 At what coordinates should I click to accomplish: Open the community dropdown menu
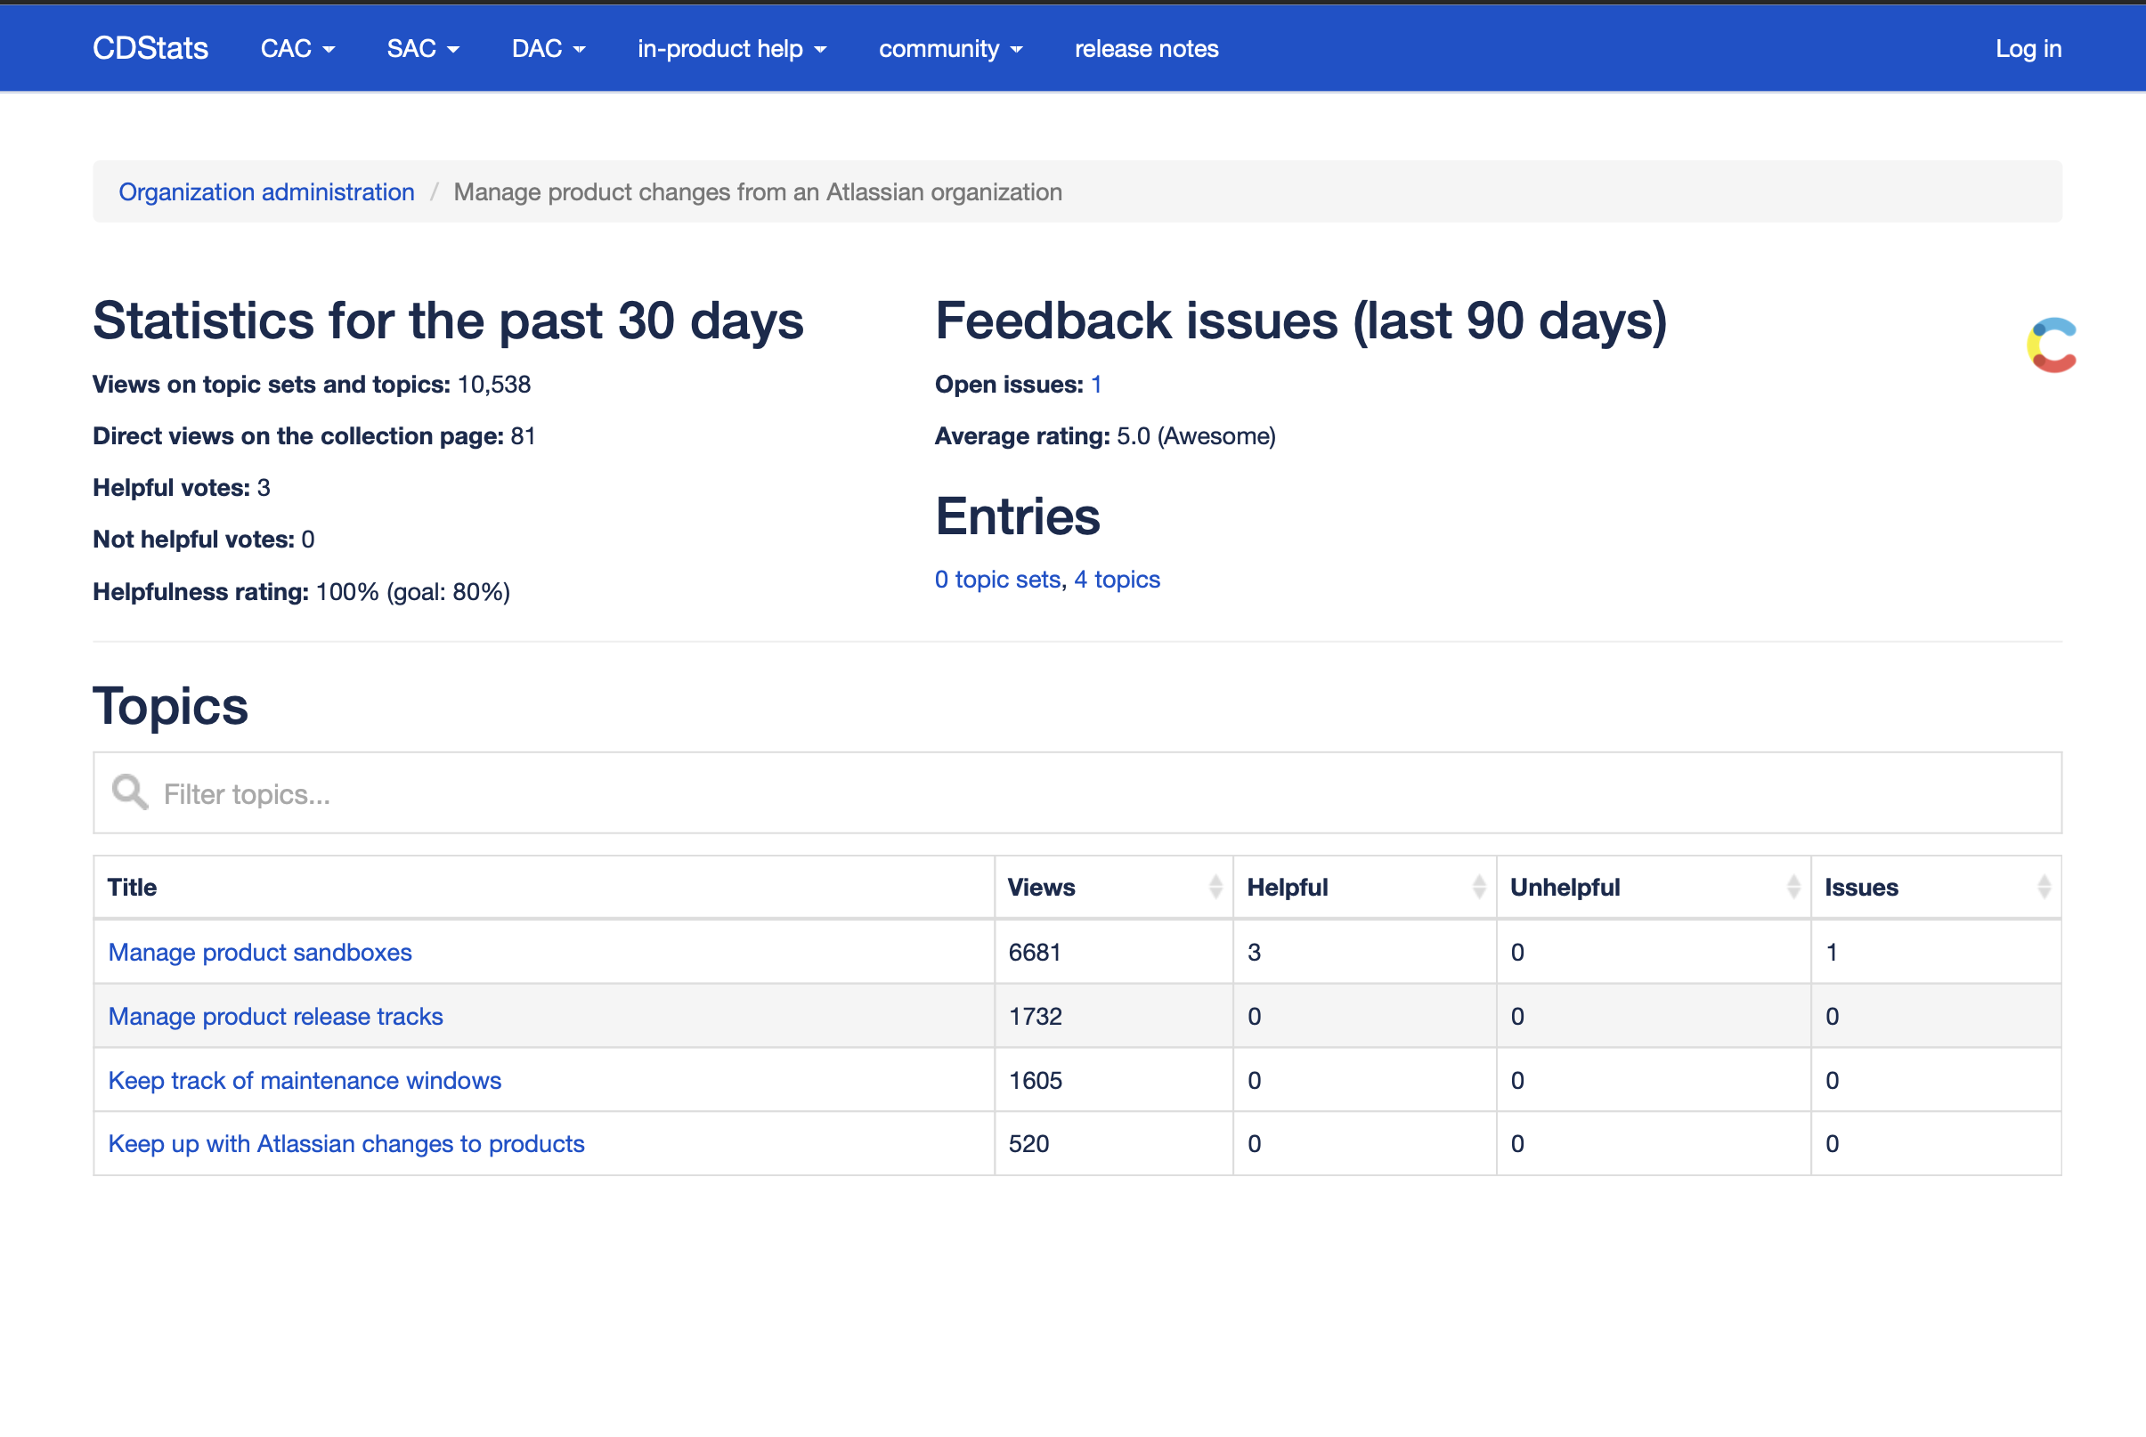pyautogui.click(x=949, y=49)
